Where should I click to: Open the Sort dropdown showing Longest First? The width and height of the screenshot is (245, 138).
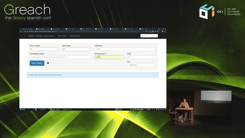(142, 65)
